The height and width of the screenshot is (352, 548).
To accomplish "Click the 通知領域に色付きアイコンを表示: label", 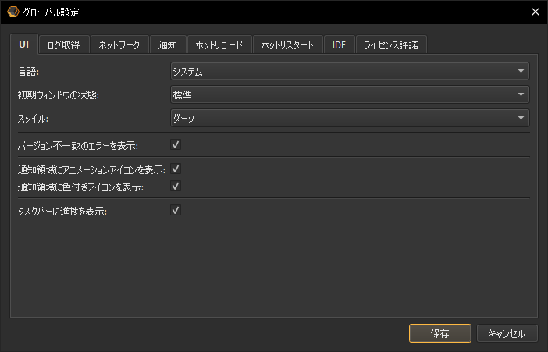I will [80, 187].
